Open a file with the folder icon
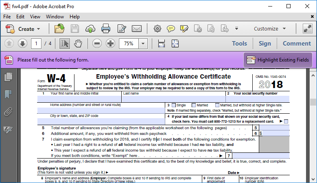The image size is (317, 183). tap(59, 29)
